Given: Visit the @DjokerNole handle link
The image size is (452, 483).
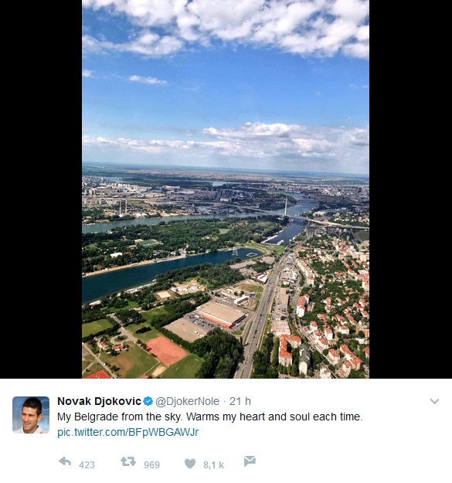Looking at the screenshot, I should coord(187,401).
